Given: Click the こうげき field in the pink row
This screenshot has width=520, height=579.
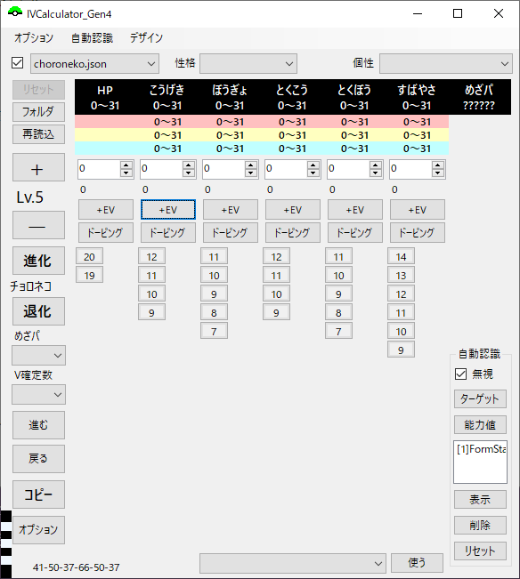Looking at the screenshot, I should point(167,122).
